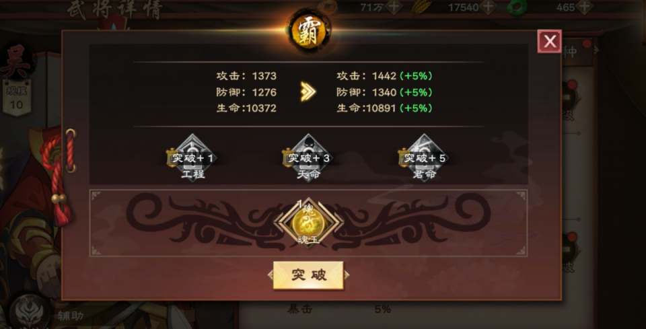Click the wheat grain resource icon
Screen dimensions: 646x329
pos(421,7)
